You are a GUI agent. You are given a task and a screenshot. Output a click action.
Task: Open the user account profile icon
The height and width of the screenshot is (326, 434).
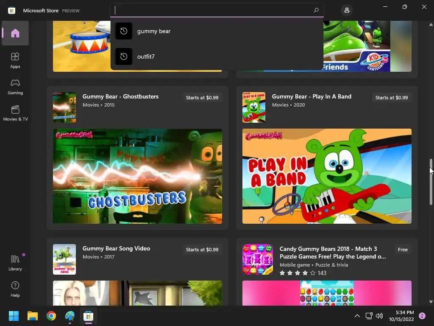[347, 11]
